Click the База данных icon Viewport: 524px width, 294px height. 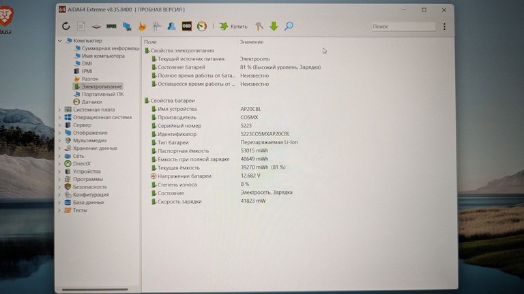pyautogui.click(x=68, y=202)
